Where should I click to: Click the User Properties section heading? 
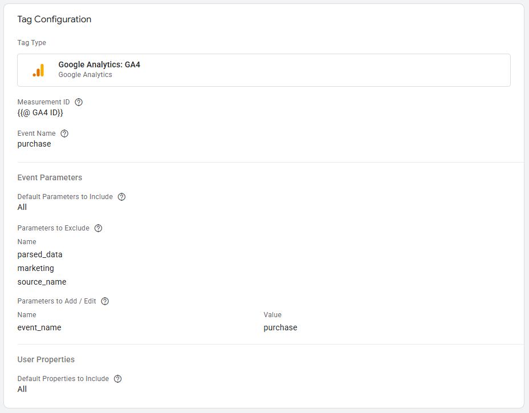(x=46, y=359)
